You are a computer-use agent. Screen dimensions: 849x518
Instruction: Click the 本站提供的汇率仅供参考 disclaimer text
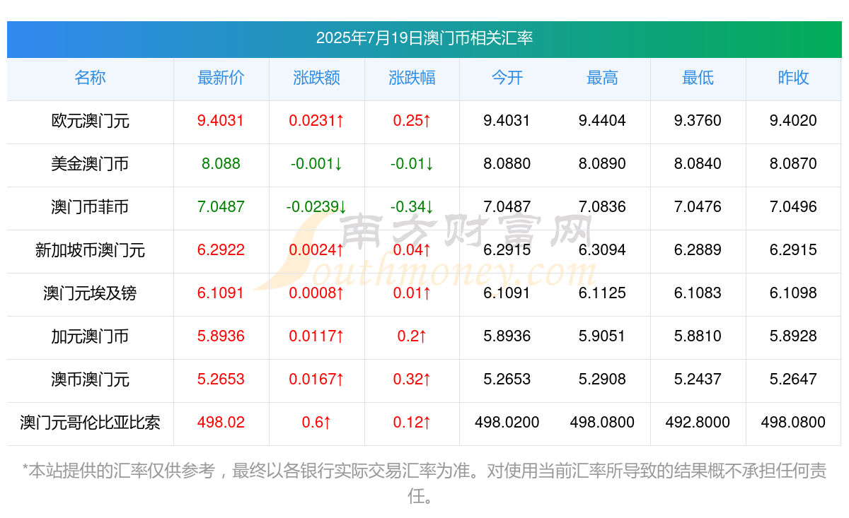pyautogui.click(x=424, y=483)
